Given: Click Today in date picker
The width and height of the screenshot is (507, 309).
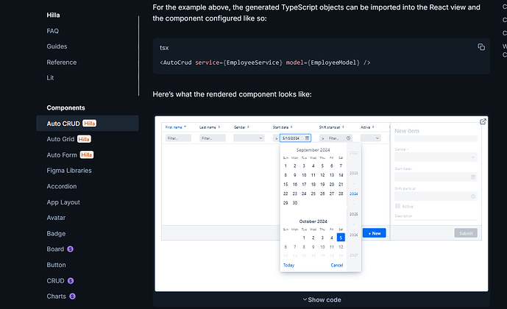Looking at the screenshot, I should pos(288,265).
